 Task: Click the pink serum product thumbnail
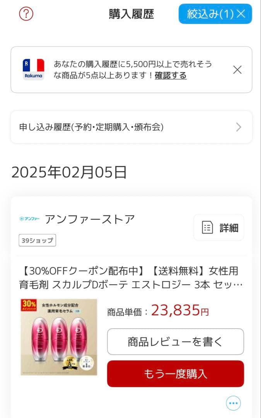[x=59, y=334]
